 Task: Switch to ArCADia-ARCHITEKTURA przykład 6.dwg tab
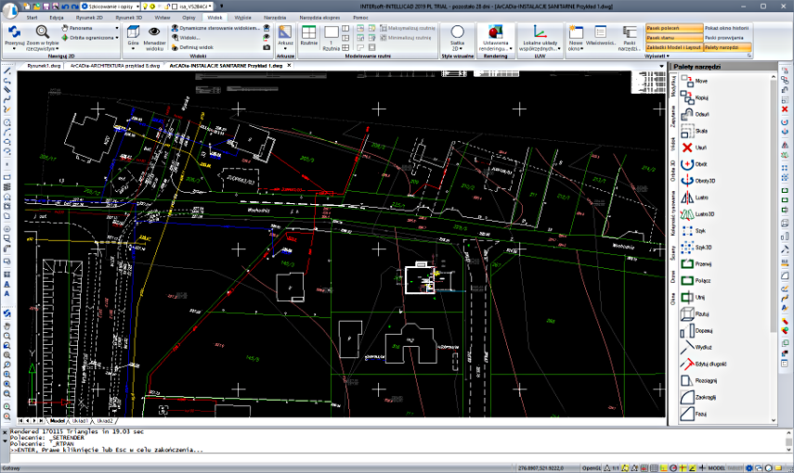(x=115, y=66)
